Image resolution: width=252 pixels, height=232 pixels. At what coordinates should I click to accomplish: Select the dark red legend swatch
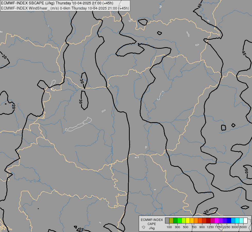(x=208, y=221)
